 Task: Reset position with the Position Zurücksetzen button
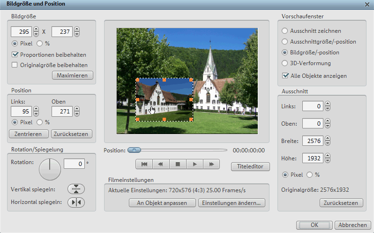[72, 134]
